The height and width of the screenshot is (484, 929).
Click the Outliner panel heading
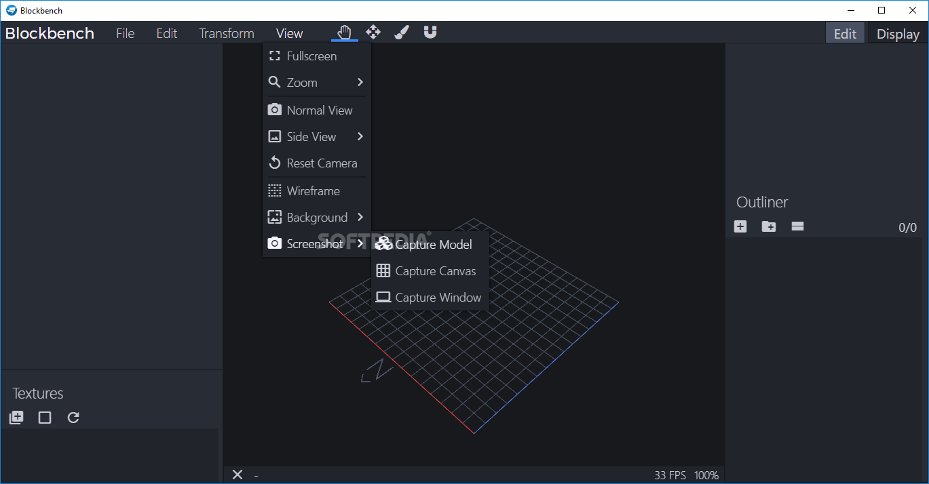[762, 202]
